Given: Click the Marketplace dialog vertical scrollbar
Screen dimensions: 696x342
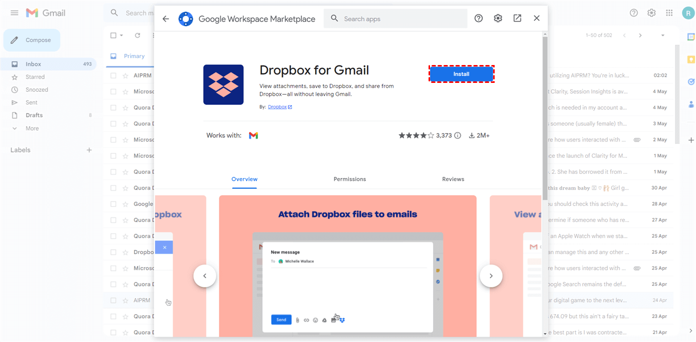Looking at the screenshot, I should (x=545, y=118).
